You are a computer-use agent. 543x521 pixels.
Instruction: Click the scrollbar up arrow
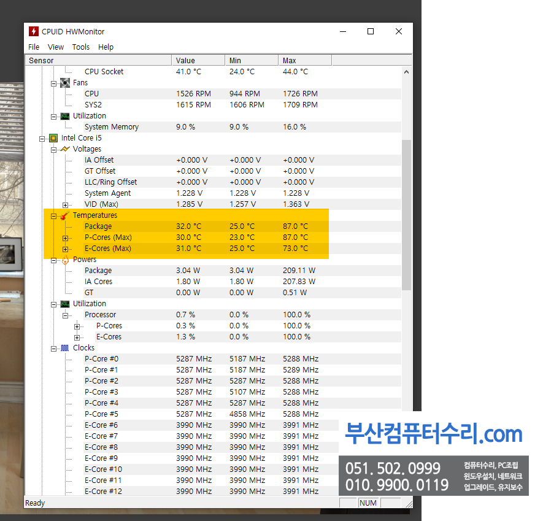tap(407, 72)
